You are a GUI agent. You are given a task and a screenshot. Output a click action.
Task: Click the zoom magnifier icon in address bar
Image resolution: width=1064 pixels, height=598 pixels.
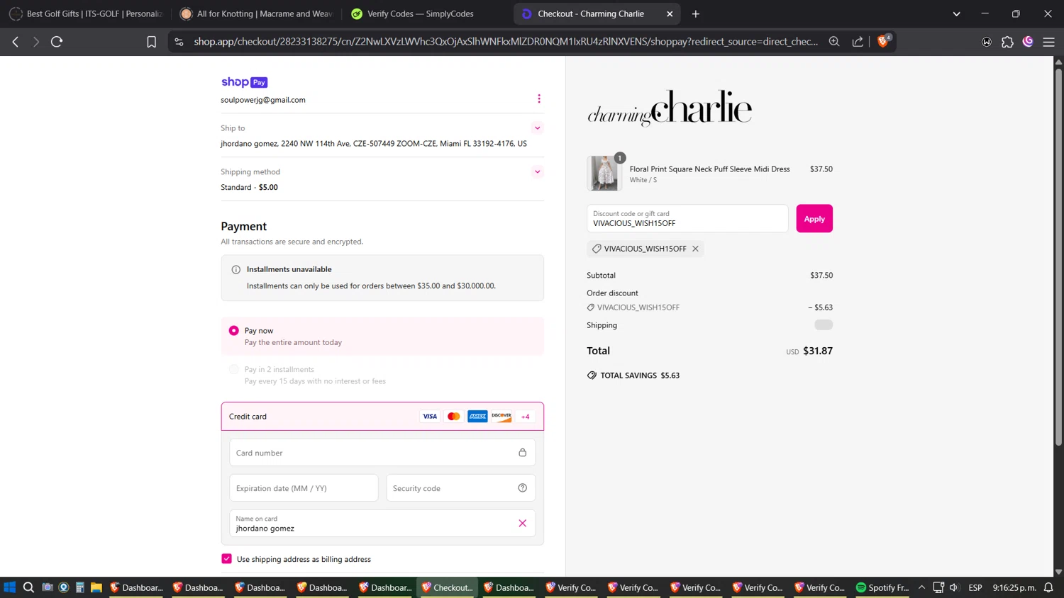coord(834,42)
